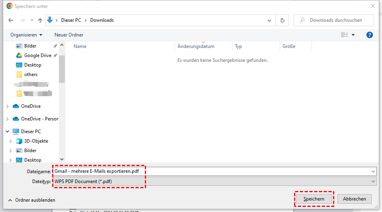This screenshot has width=382, height=212.
Task: Open the Dateiname dropdown arrow
Action: click(x=373, y=172)
